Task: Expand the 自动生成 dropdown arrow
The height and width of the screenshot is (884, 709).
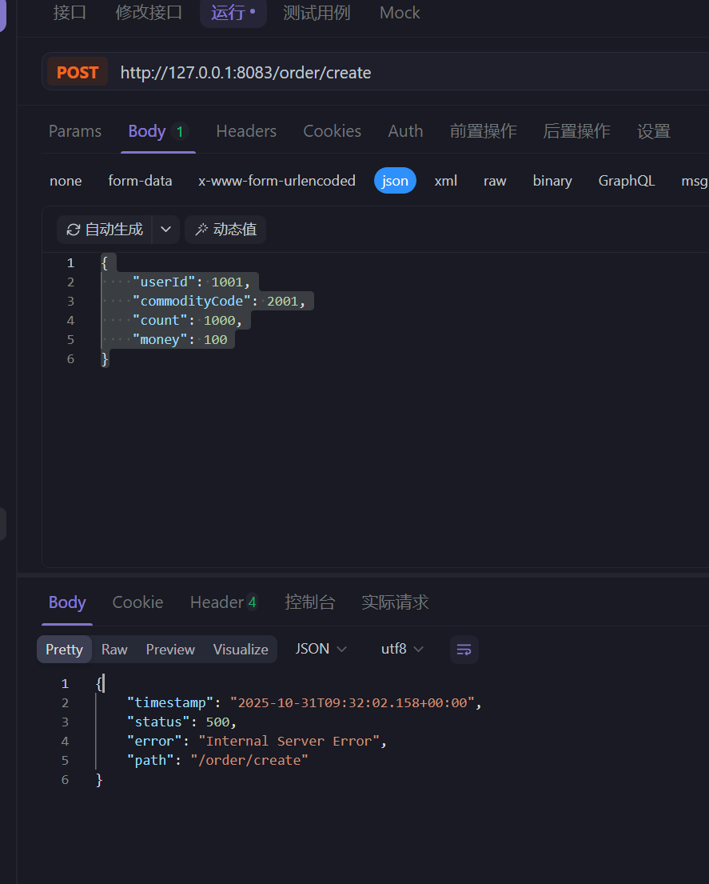Action: pos(165,230)
